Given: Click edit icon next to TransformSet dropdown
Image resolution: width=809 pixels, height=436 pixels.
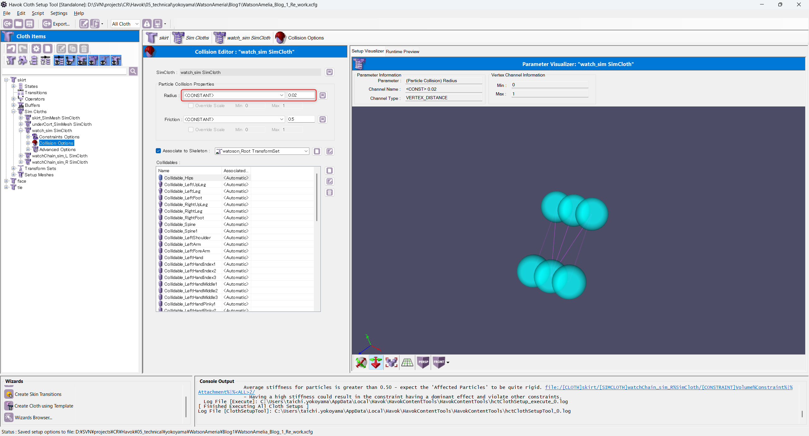Looking at the screenshot, I should click(x=330, y=151).
